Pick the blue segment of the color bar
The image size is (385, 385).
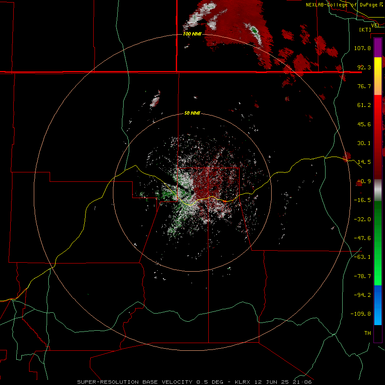point(378,305)
